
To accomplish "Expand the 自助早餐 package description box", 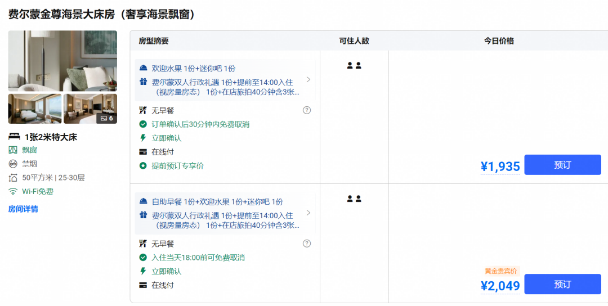I will [225, 213].
